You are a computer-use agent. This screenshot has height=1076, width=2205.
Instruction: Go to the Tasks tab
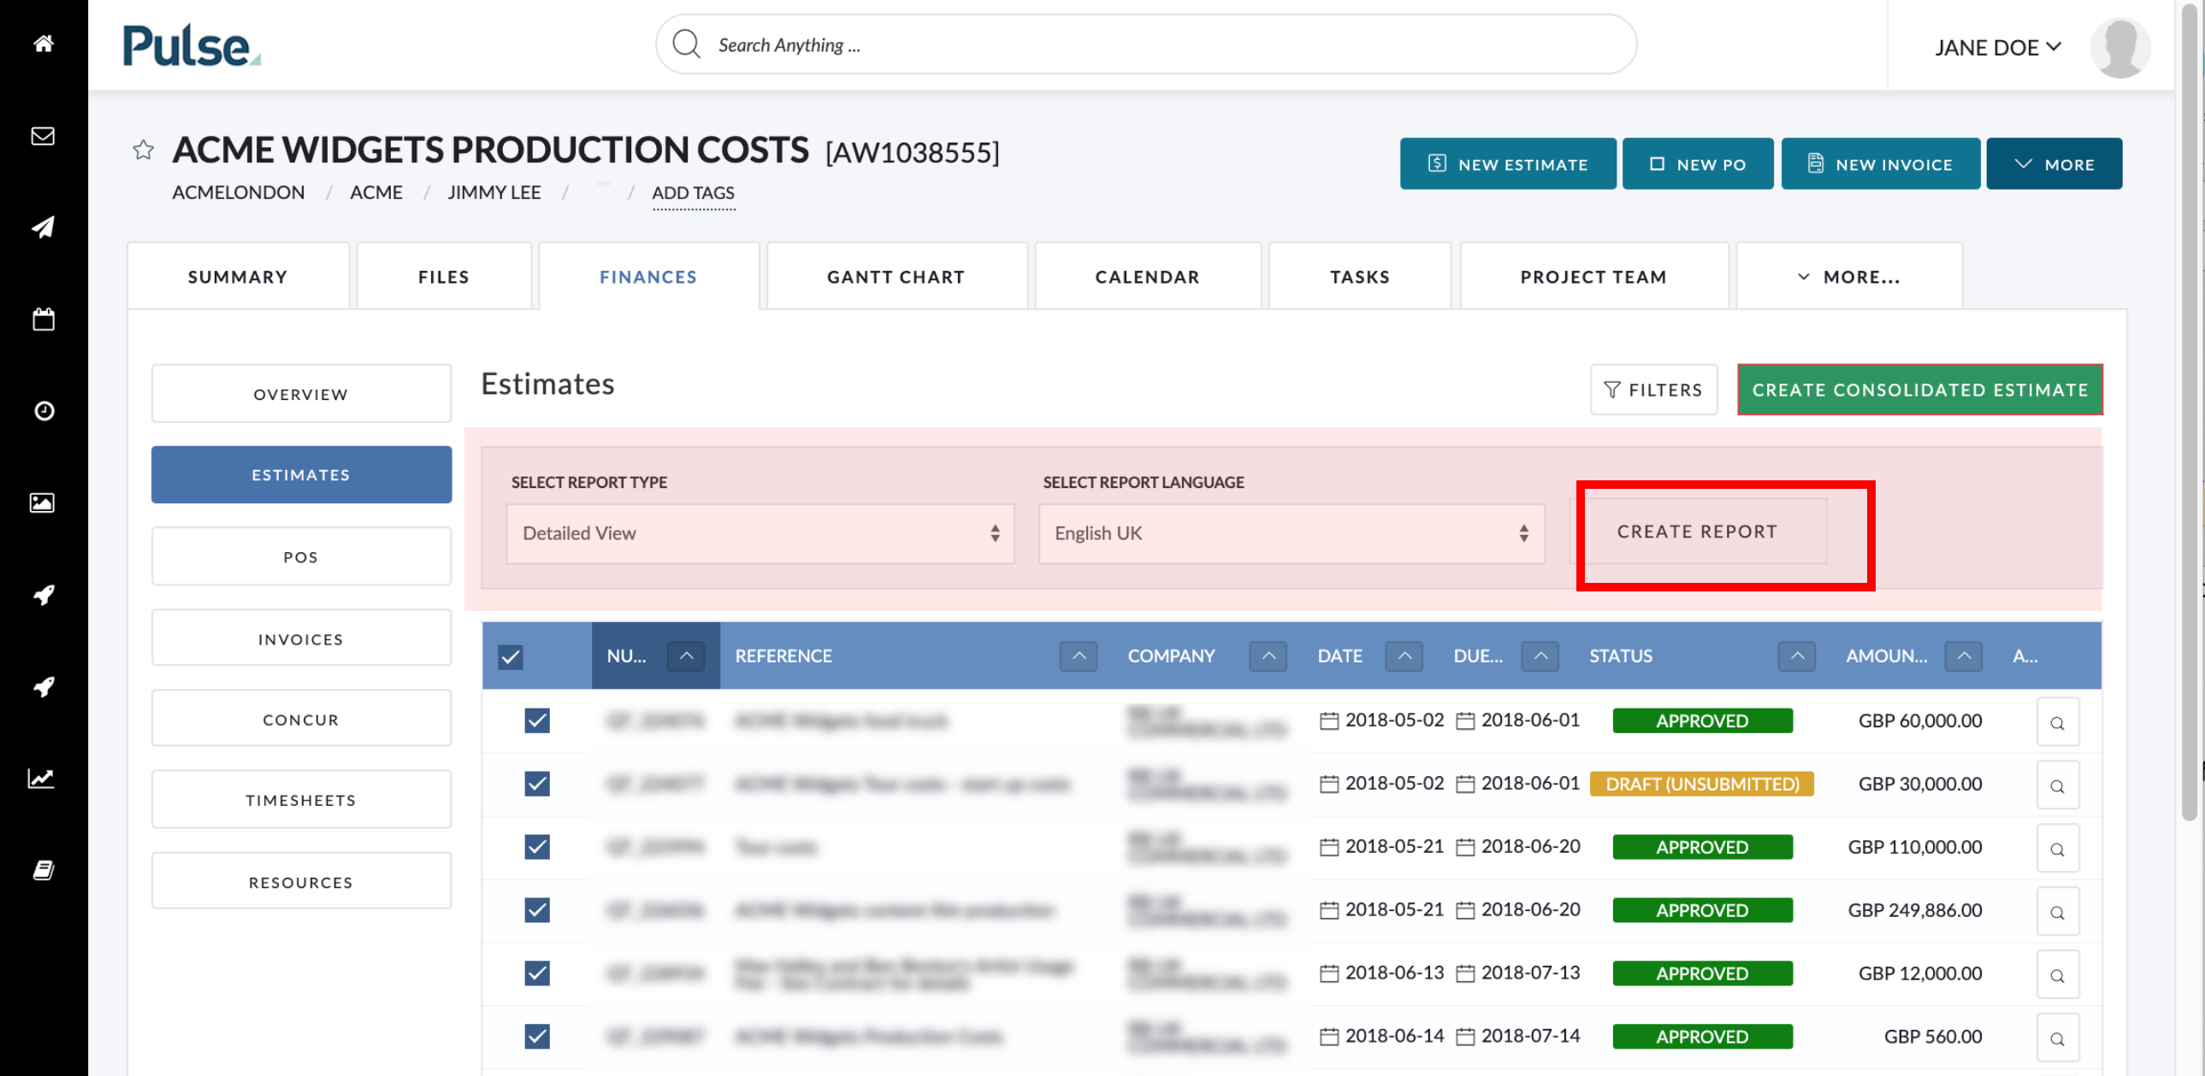[x=1359, y=277]
